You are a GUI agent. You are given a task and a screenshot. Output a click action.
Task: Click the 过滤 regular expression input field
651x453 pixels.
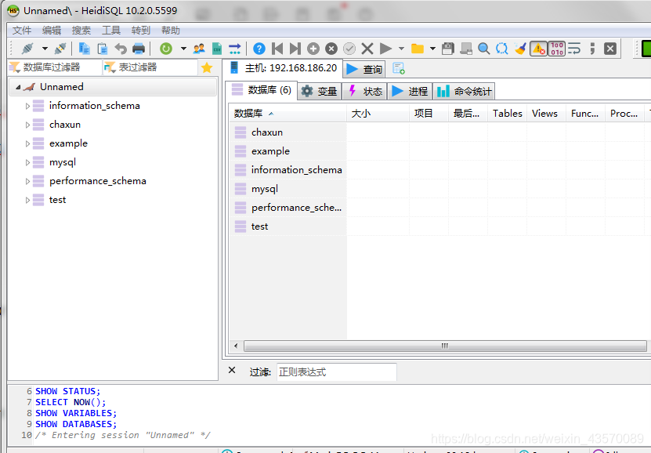[x=337, y=372]
